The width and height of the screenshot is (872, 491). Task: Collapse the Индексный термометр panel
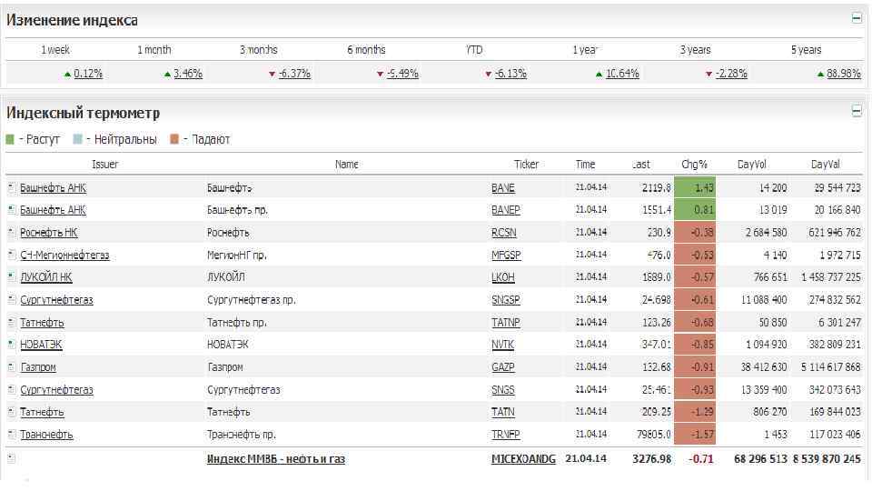857,110
